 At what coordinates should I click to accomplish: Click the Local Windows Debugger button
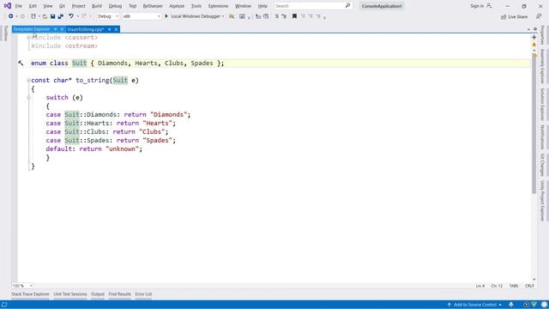[x=196, y=16]
